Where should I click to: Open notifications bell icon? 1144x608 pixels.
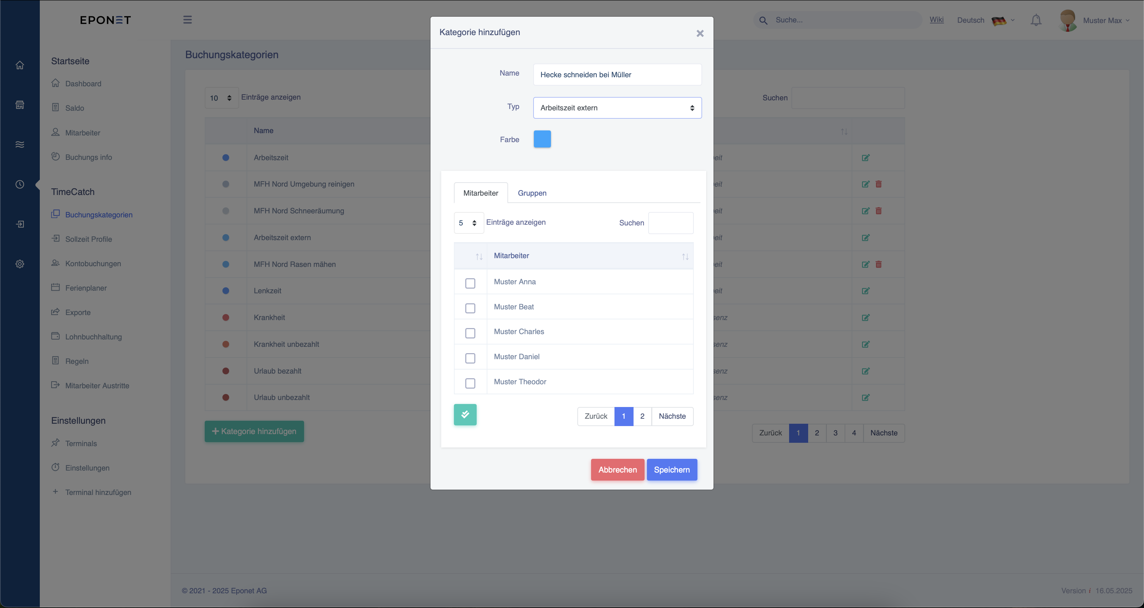pyautogui.click(x=1036, y=20)
